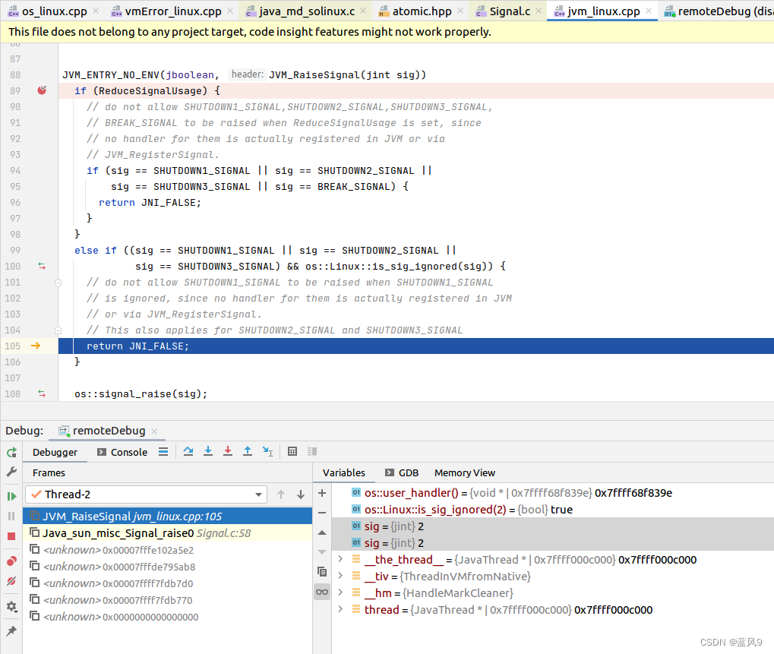Image resolution: width=774 pixels, height=654 pixels.
Task: Step out of the current function
Action: point(248,451)
